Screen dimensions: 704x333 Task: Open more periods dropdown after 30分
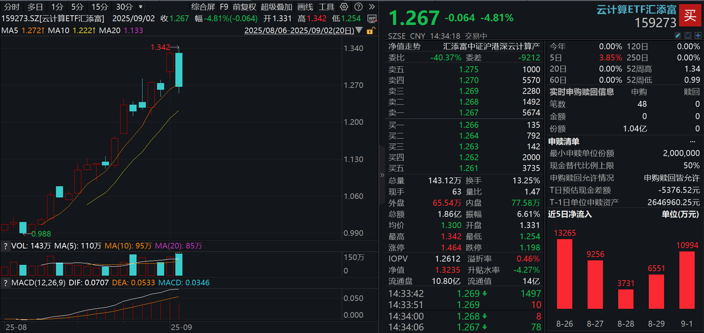tap(141, 7)
